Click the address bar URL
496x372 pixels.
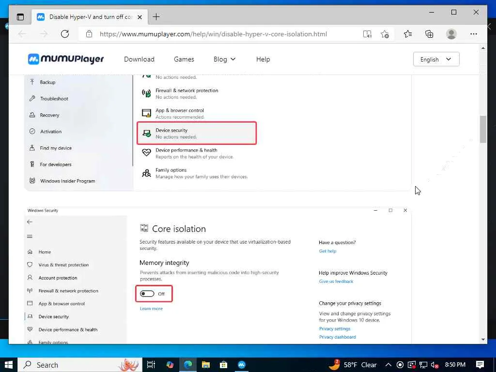point(213,34)
